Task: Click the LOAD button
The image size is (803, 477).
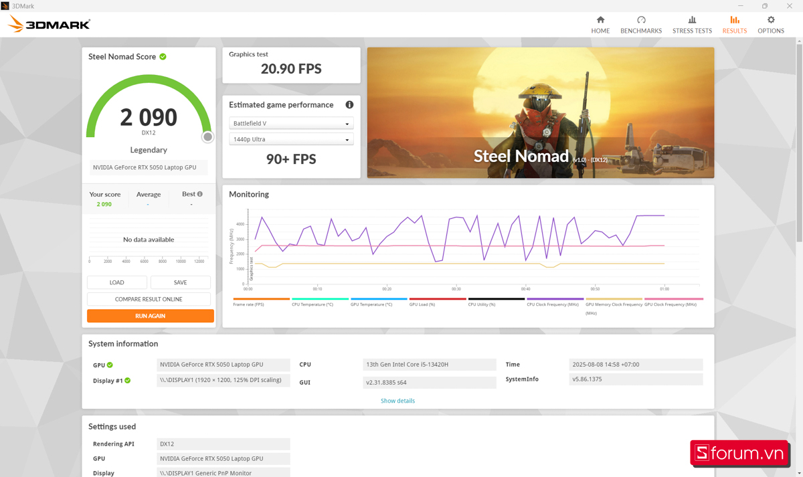Action: click(117, 282)
